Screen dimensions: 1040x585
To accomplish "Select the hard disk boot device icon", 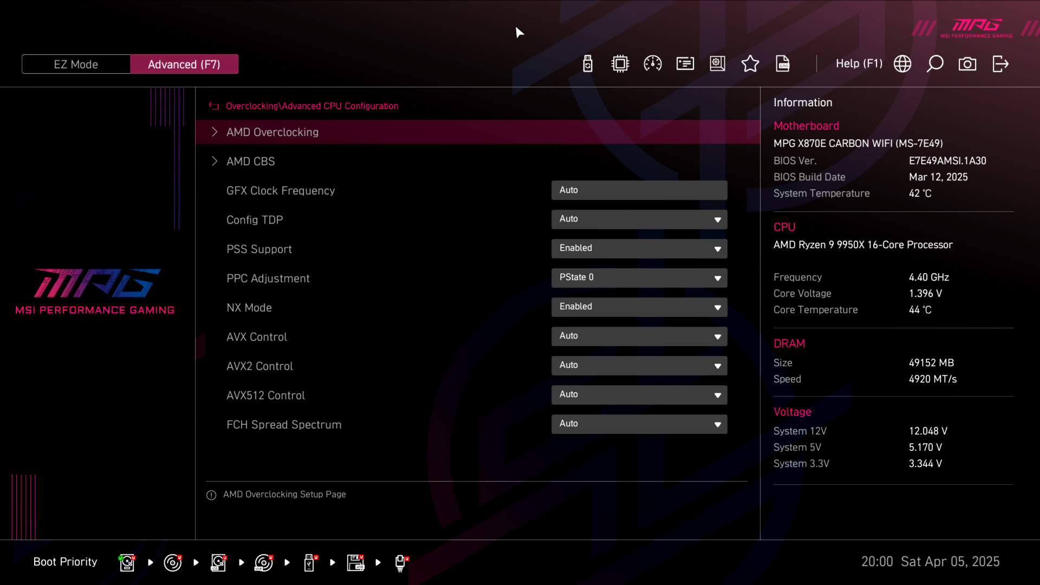I will tap(127, 562).
